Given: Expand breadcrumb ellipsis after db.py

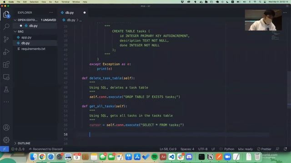Looking at the screenshot, I should click(x=80, y=20).
